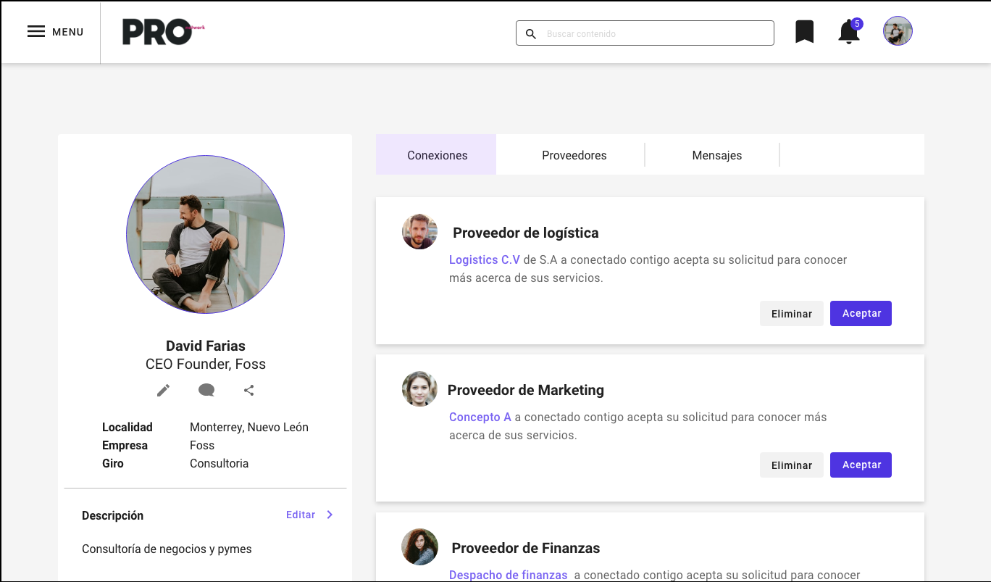
Task: Open the Logistics C.V link
Action: 484,259
